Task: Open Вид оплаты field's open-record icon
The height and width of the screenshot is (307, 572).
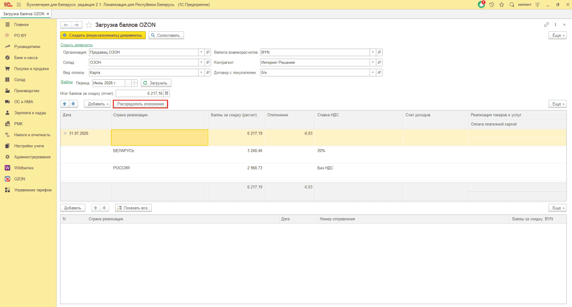Action: [208, 73]
